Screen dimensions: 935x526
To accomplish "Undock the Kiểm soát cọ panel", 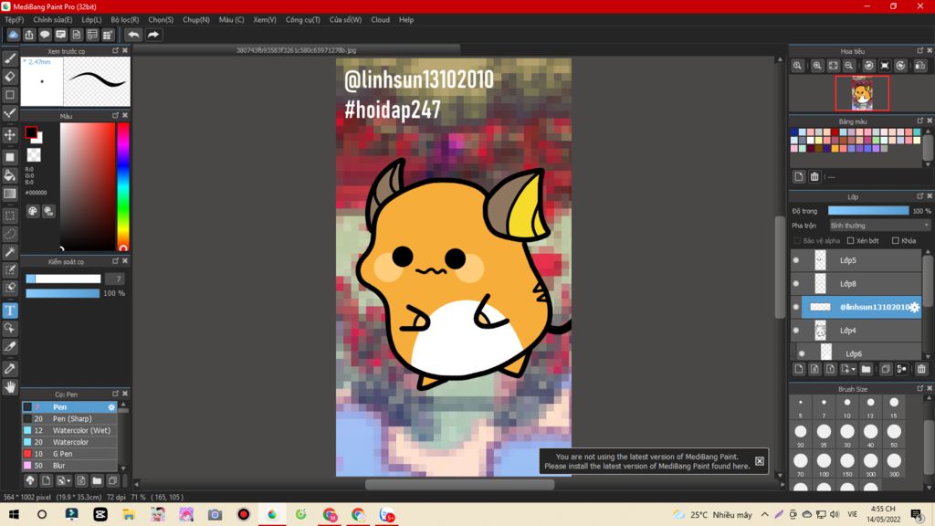I will [115, 260].
